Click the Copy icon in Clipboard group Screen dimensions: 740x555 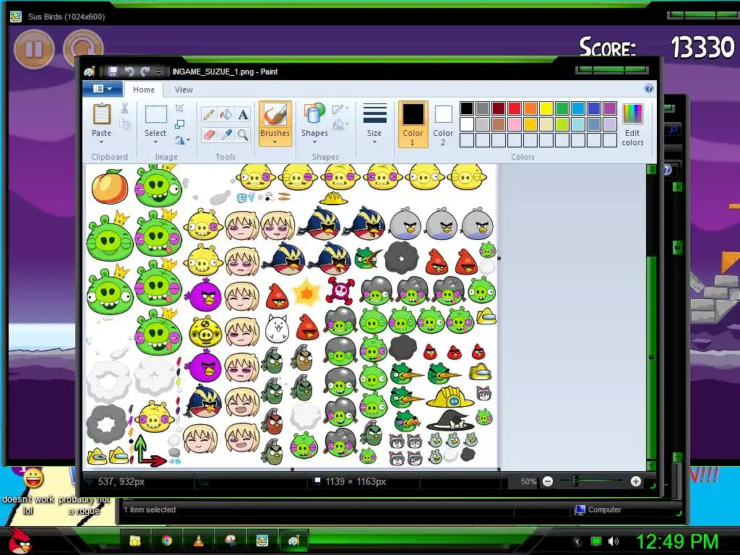(124, 124)
